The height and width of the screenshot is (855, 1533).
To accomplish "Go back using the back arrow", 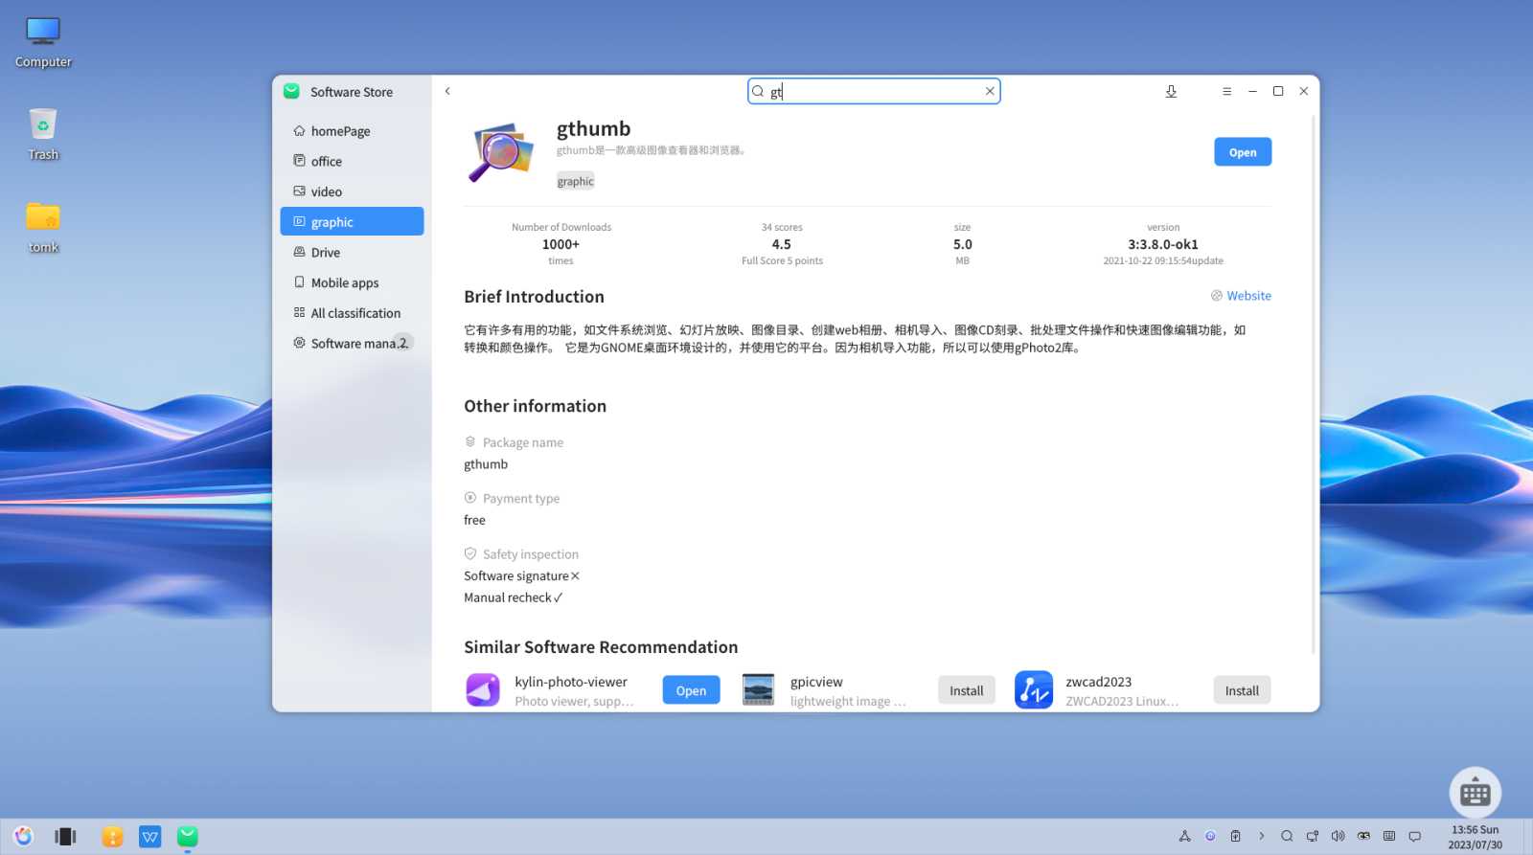I will pyautogui.click(x=447, y=91).
